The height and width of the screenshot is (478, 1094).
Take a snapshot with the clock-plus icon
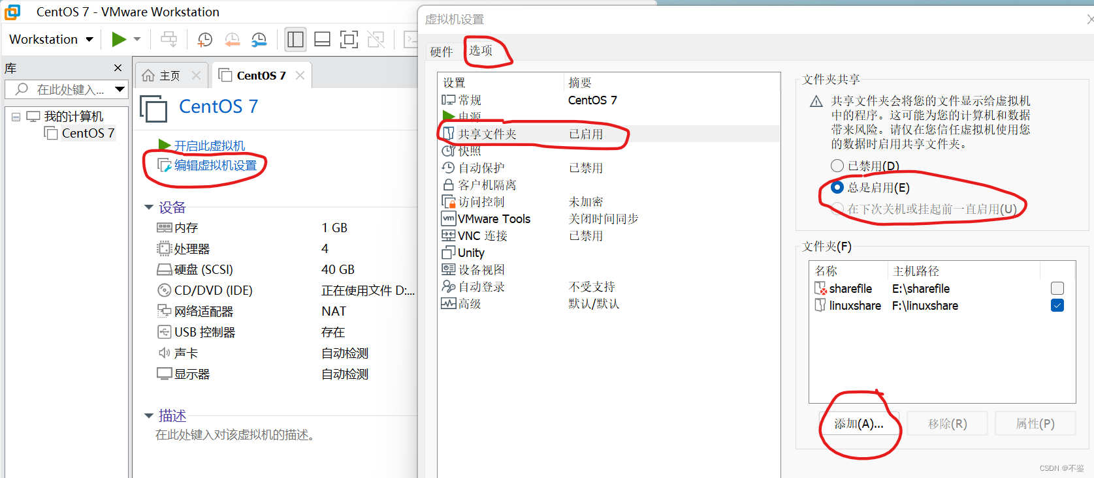click(204, 40)
